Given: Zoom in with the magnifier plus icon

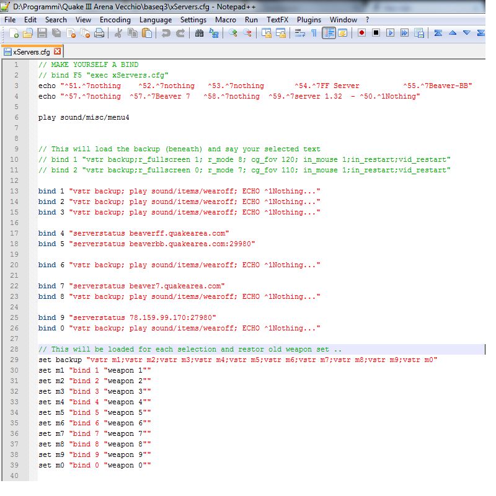Looking at the screenshot, I should pyautogui.click(x=233, y=33).
